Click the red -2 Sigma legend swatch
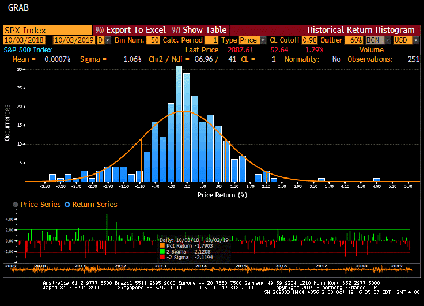The image size is (424, 306). [162, 257]
